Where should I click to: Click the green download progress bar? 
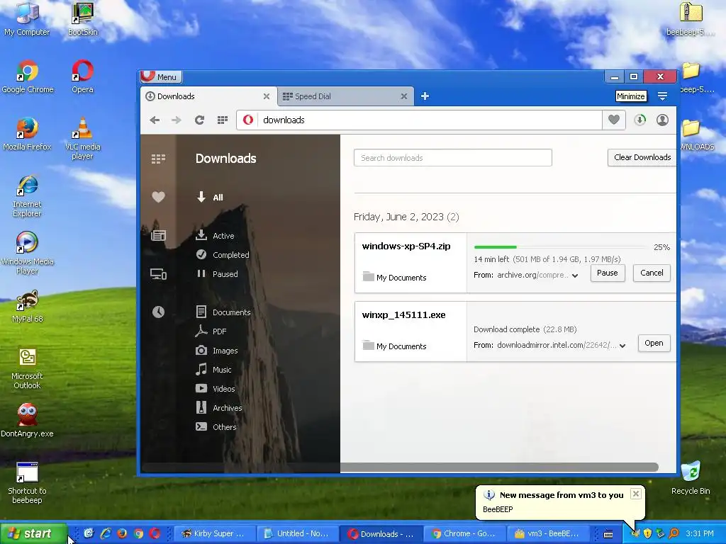[x=496, y=247]
